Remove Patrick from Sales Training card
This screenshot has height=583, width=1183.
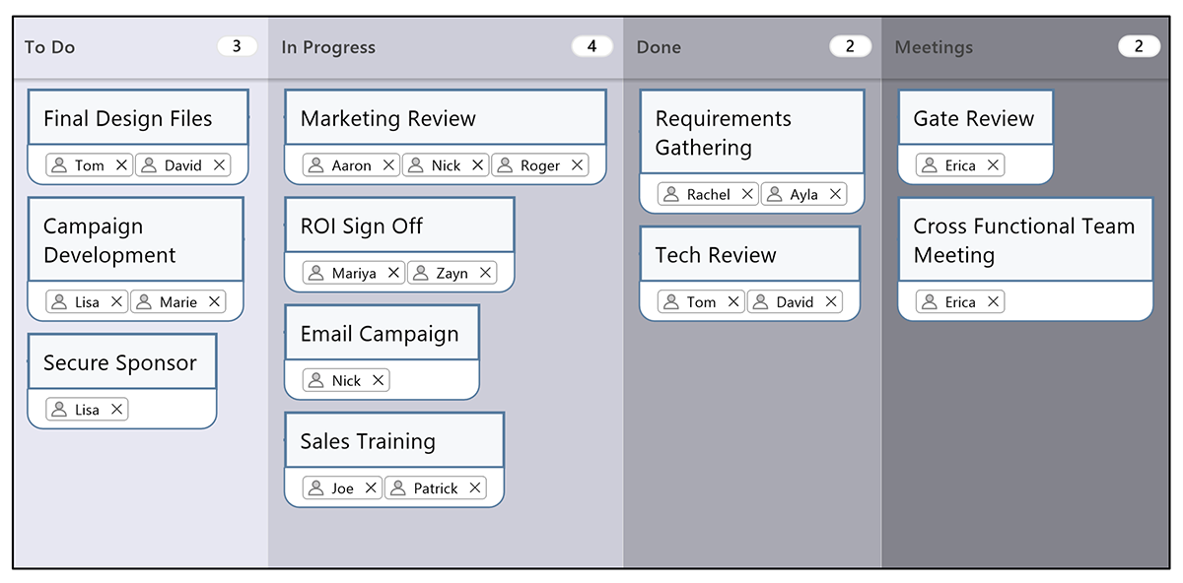475,488
